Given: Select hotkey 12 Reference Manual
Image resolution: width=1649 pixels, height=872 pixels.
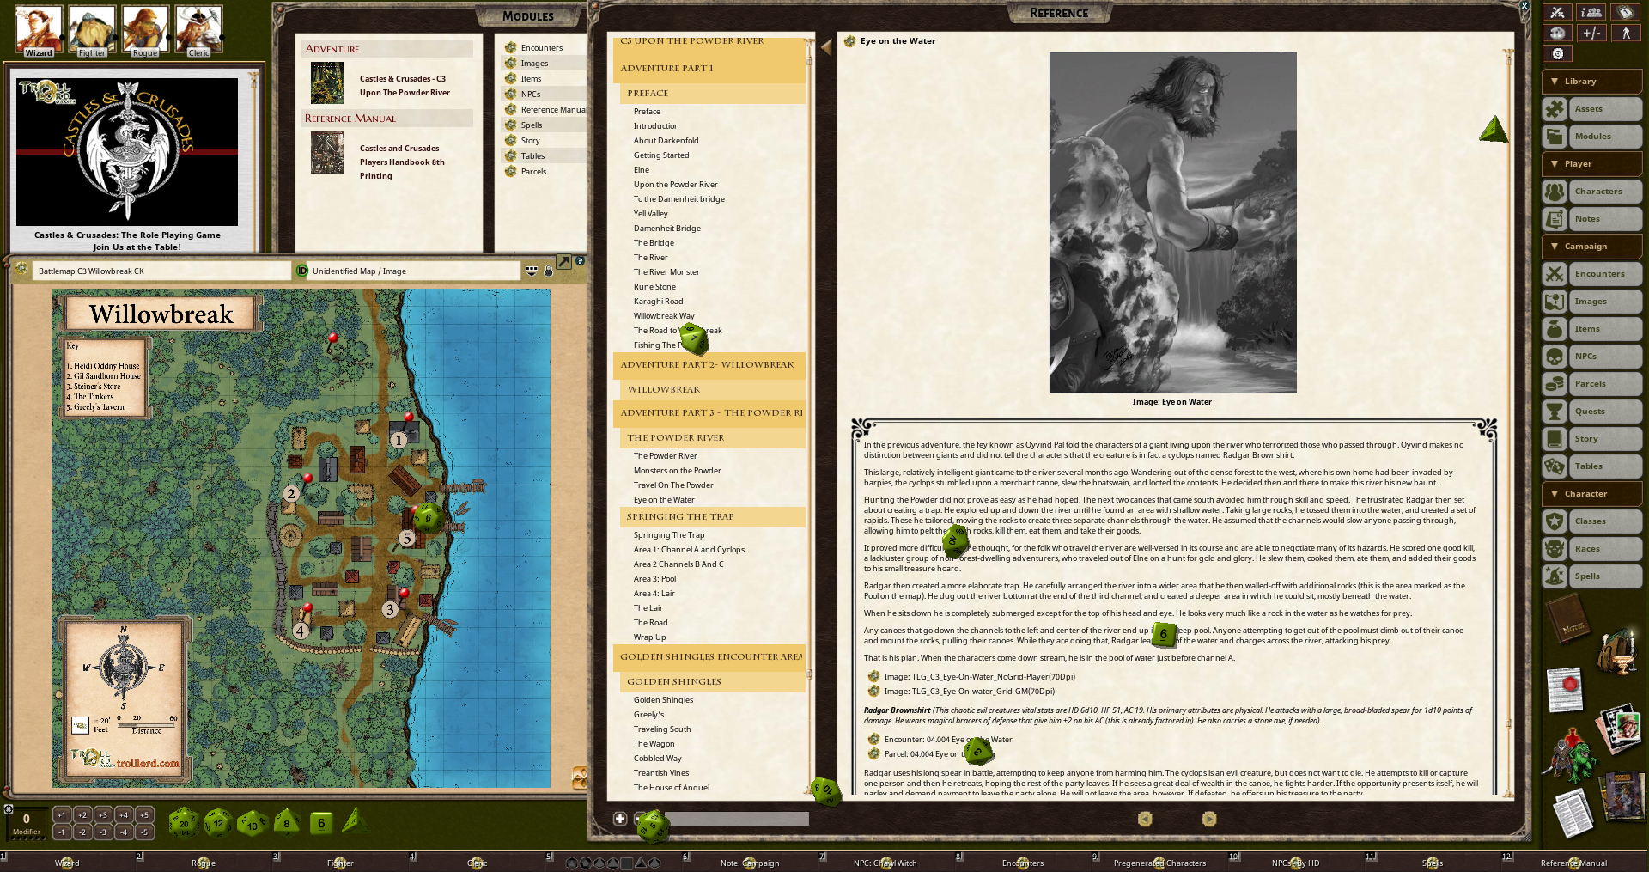Looking at the screenshot, I should coord(1573,863).
